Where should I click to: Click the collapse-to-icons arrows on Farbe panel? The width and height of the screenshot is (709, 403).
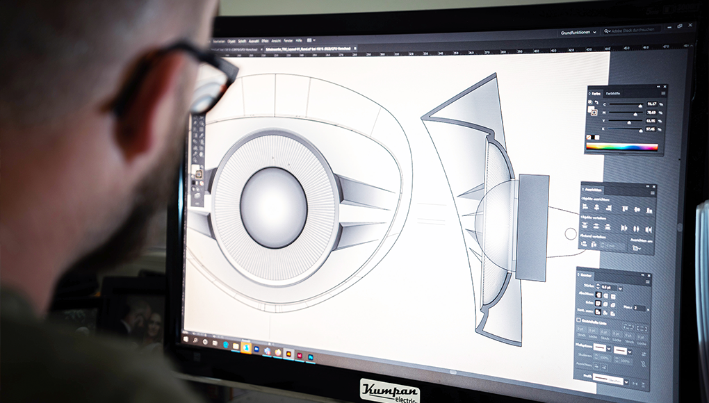658,86
